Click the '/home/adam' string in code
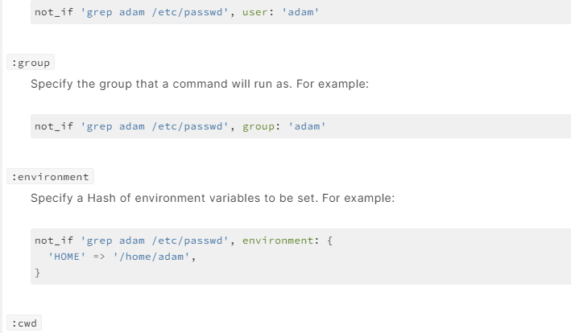 click(x=151, y=257)
